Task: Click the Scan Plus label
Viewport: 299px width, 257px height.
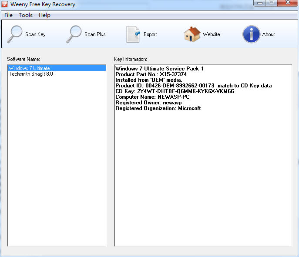Action: [x=95, y=34]
